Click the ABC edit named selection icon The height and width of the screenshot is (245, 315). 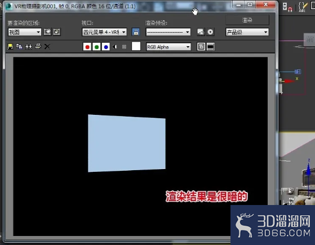click(x=303, y=7)
